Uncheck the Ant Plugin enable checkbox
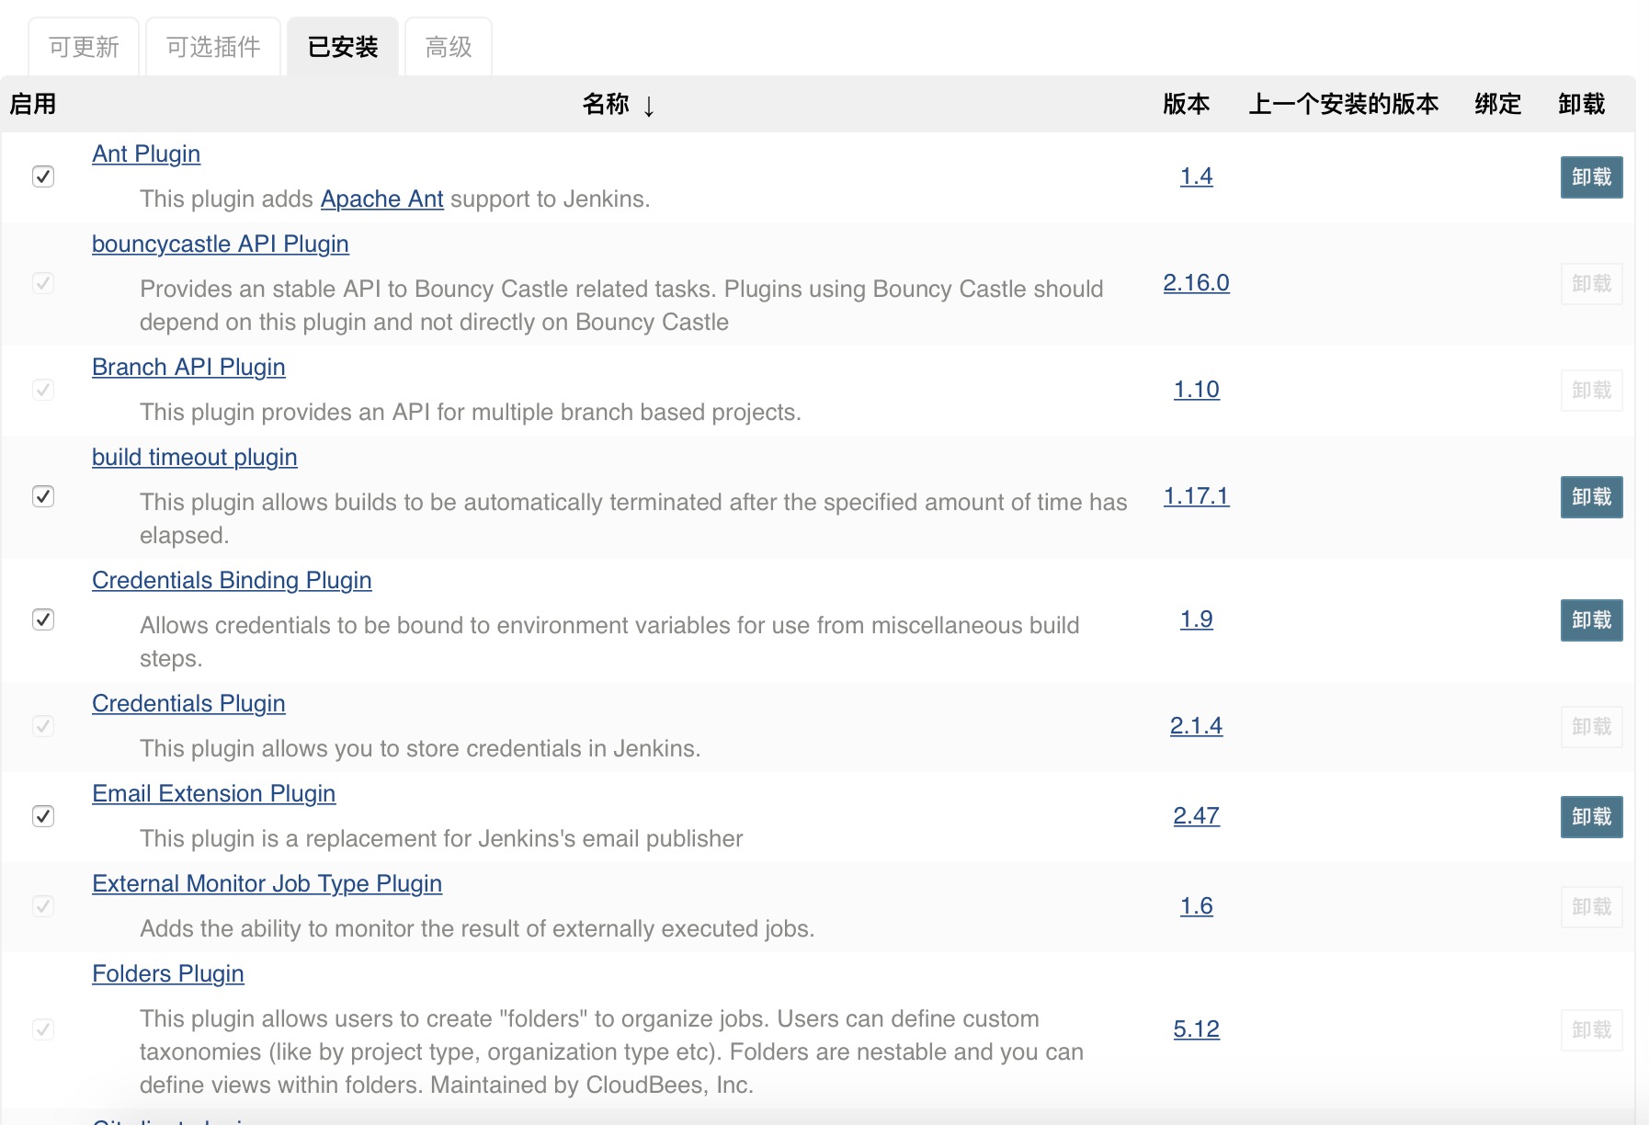Viewport: 1649px width, 1125px height. point(43,176)
